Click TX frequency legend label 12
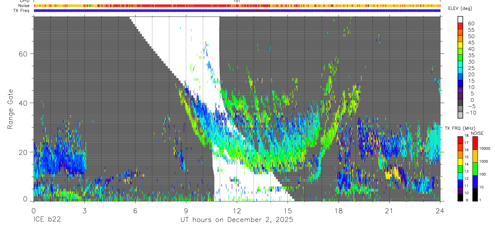This screenshot has width=495, height=228. coord(466,179)
